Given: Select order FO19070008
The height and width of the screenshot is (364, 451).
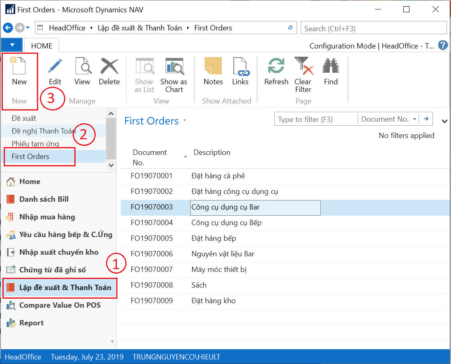Looking at the screenshot, I should [x=285, y=285].
